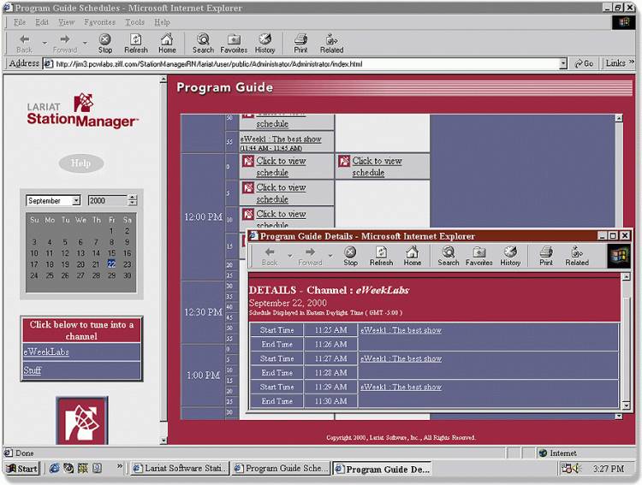Viewport: 642px width, 485px height.
Task: Open the 11:29 AM eWeek1 show link
Action: click(401, 387)
